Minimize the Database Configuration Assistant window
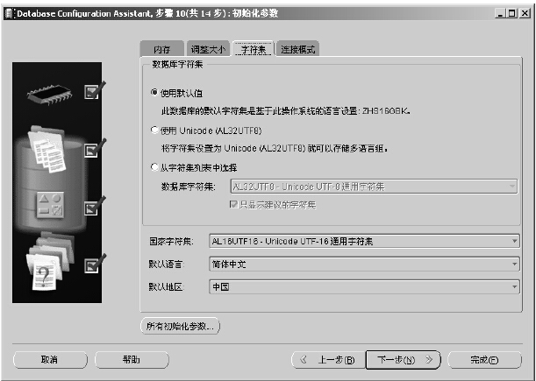Screen dimensions: 536x381 pyautogui.click(x=501, y=13)
